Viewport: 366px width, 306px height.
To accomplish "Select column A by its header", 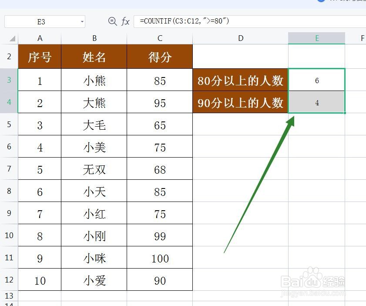I will [x=40, y=38].
